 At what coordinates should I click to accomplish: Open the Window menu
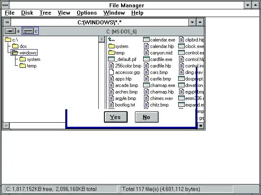click(x=114, y=13)
